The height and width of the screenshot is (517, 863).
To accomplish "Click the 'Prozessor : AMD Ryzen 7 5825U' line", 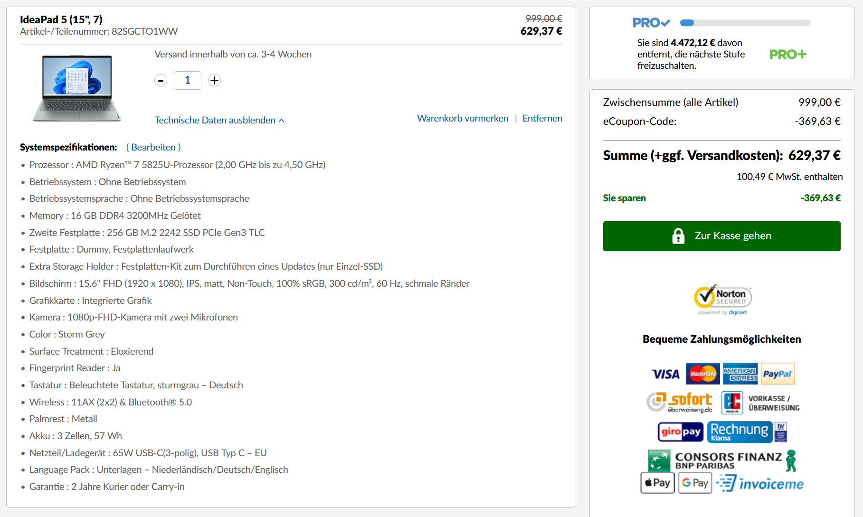I will click(x=177, y=165).
